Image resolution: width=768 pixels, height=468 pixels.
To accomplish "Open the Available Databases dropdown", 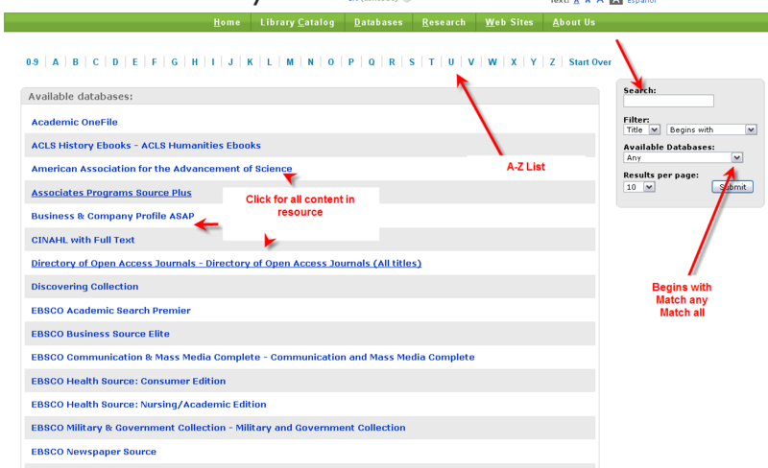I will click(x=683, y=157).
